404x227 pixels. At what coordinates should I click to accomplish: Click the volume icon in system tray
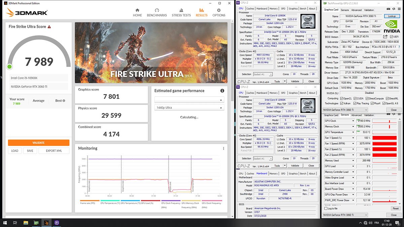[x=371, y=223]
